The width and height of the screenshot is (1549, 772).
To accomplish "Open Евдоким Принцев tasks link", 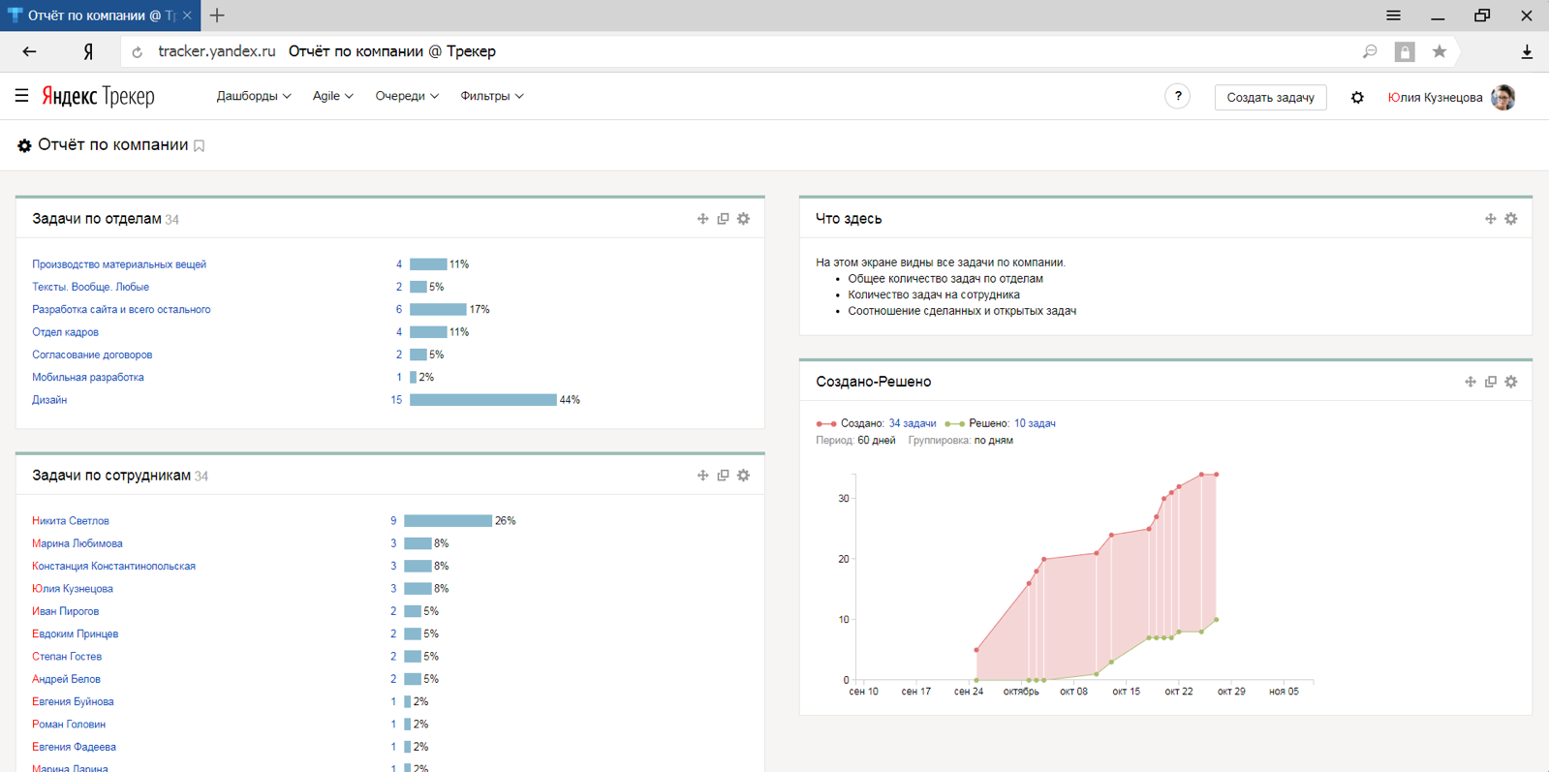I will tap(75, 634).
